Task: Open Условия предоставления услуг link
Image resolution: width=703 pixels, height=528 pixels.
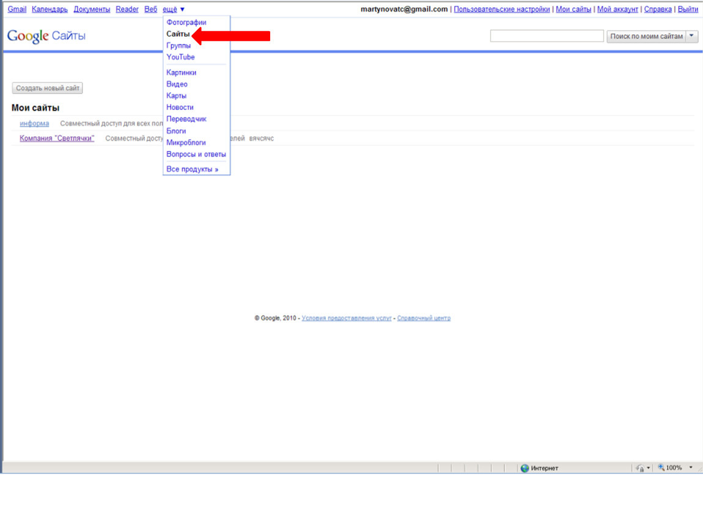Action: [x=347, y=318]
